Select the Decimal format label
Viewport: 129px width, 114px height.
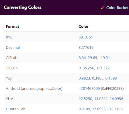coord(13,48)
